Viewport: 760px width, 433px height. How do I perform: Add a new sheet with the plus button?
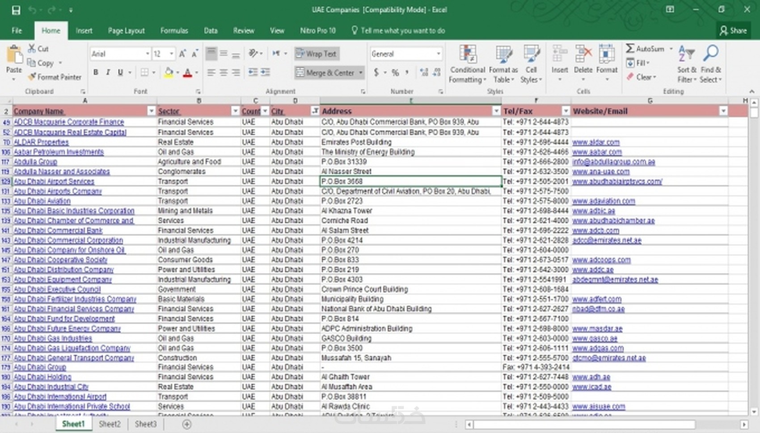click(x=187, y=424)
